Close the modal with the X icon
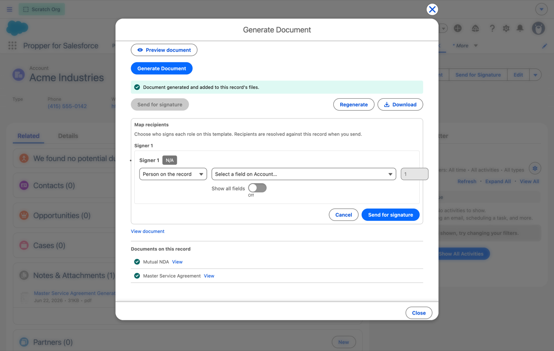This screenshot has height=351, width=554. pyautogui.click(x=432, y=9)
